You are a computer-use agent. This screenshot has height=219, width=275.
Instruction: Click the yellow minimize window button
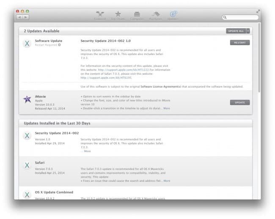pyautogui.click(x=22, y=11)
